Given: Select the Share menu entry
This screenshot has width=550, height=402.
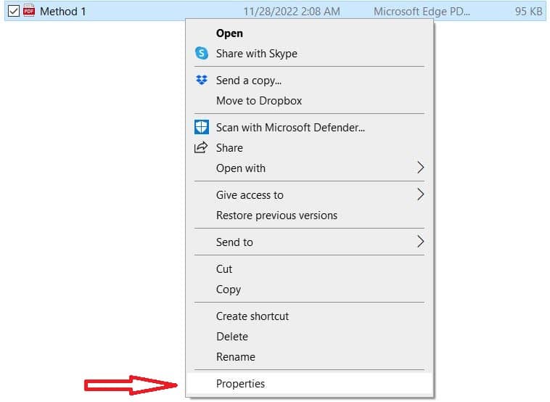Looking at the screenshot, I should (x=309, y=148).
